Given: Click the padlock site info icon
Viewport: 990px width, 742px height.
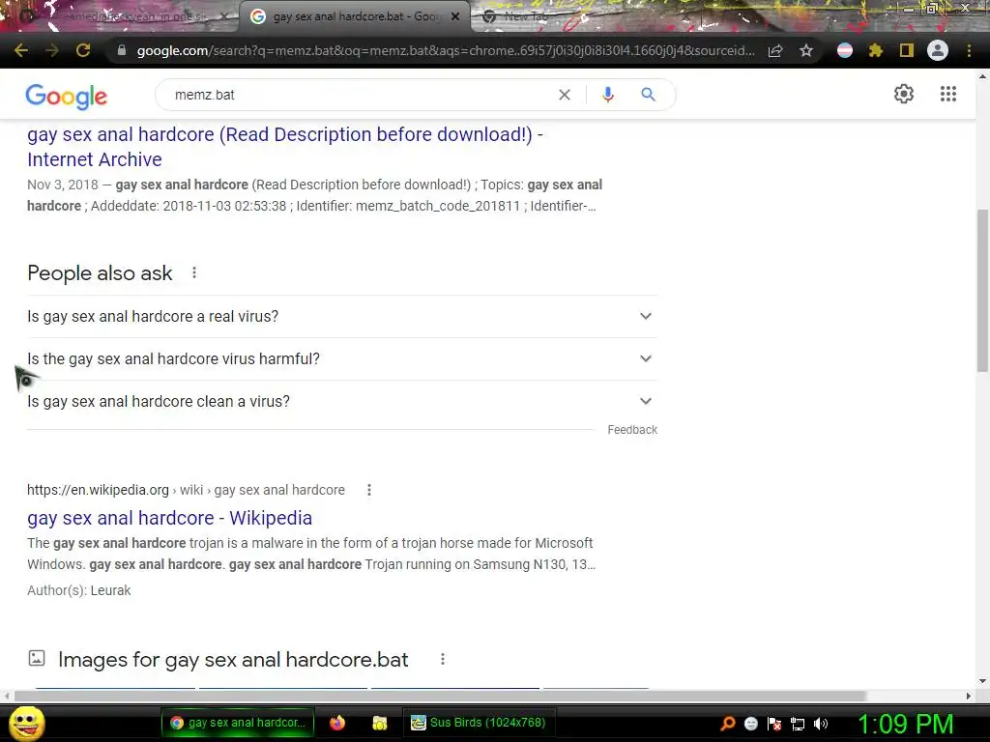Looking at the screenshot, I should [x=122, y=50].
